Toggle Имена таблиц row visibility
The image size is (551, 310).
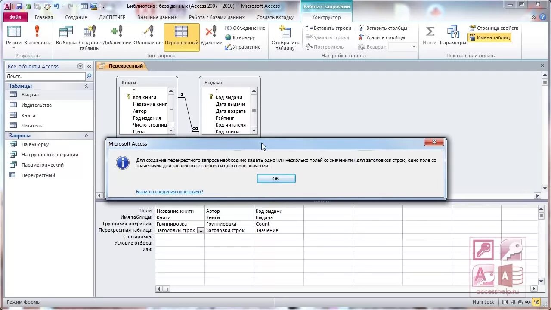point(489,37)
